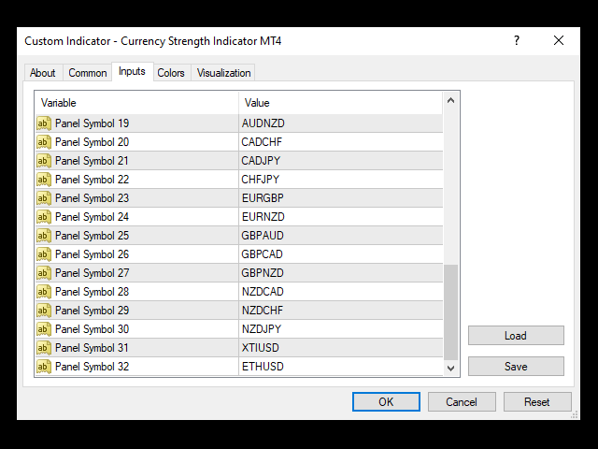
Task: Click the 'ab' icon beside Panel Symbol 22
Action: click(44, 180)
